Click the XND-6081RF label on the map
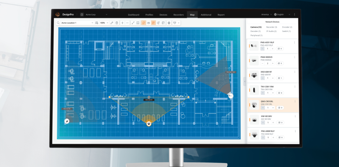Screen dimensions: 339x167 coord(149,100)
